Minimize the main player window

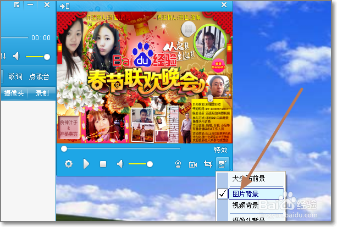[x=30, y=4]
